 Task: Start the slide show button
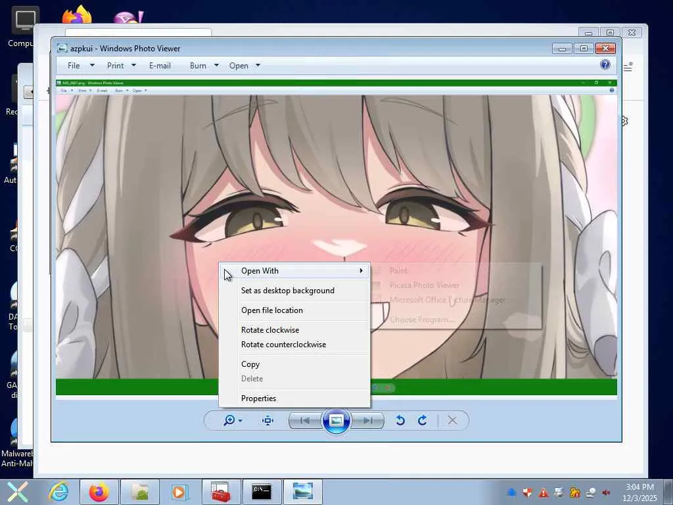click(x=336, y=420)
